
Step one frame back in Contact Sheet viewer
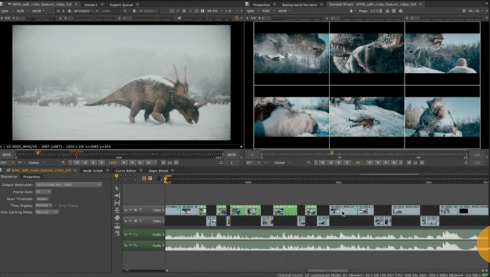click(338, 163)
